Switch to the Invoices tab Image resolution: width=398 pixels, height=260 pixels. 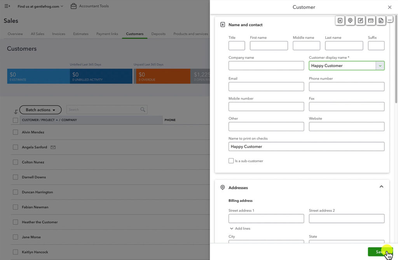click(58, 34)
